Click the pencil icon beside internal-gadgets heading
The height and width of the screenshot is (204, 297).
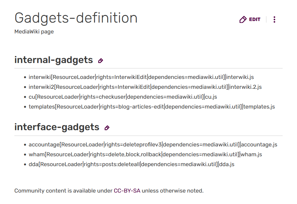pos(100,60)
